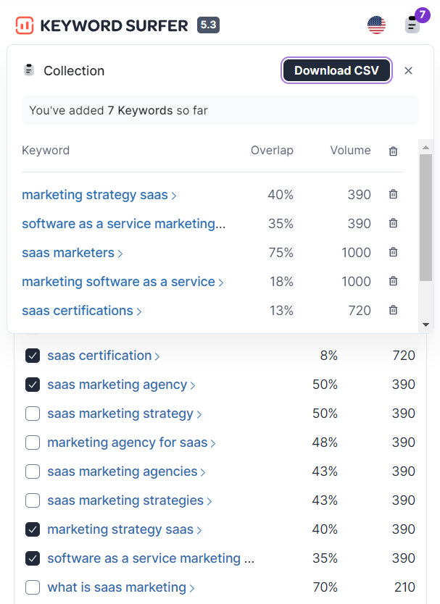Click the header trash icon to clear all
Viewport: 440px width, 604px height.
393,151
